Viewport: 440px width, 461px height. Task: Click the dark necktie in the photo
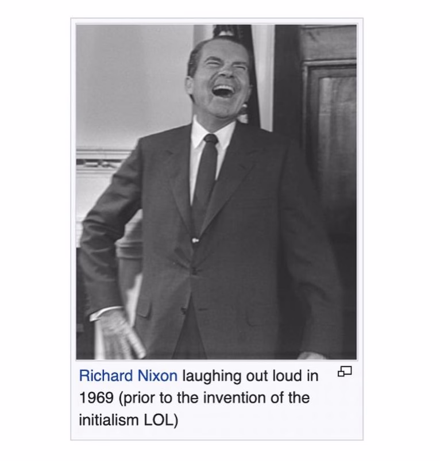click(x=204, y=176)
